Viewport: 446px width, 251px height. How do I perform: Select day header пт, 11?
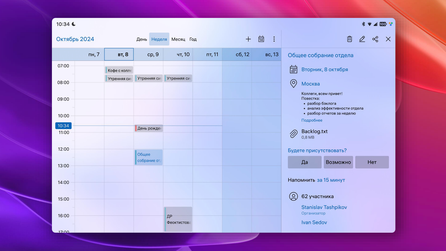(207, 54)
